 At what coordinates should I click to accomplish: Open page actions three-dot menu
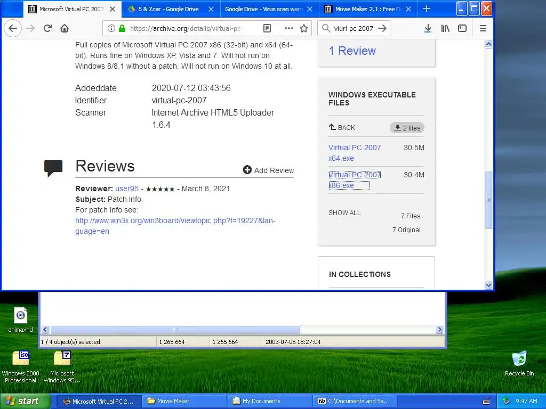click(288, 28)
